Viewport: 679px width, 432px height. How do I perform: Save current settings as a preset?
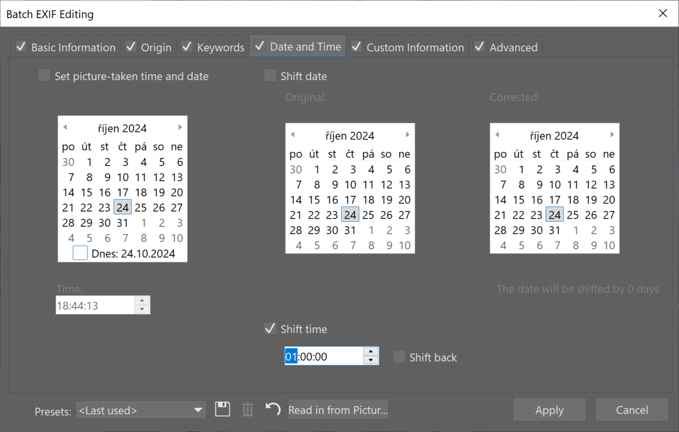(222, 409)
